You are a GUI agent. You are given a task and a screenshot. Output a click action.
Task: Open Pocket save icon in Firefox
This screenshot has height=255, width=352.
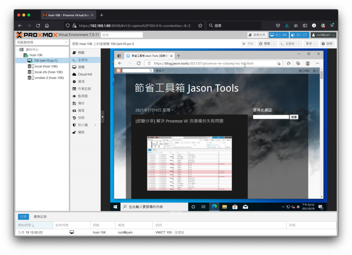(x=278, y=25)
